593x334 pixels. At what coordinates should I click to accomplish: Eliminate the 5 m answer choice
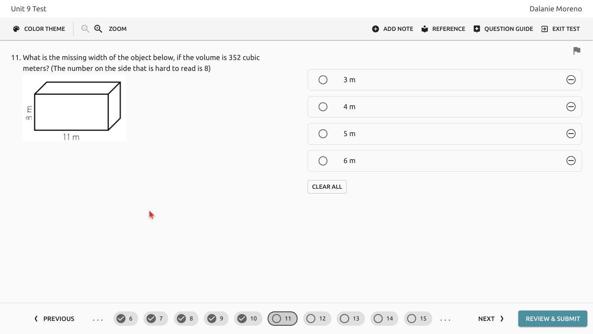click(571, 134)
